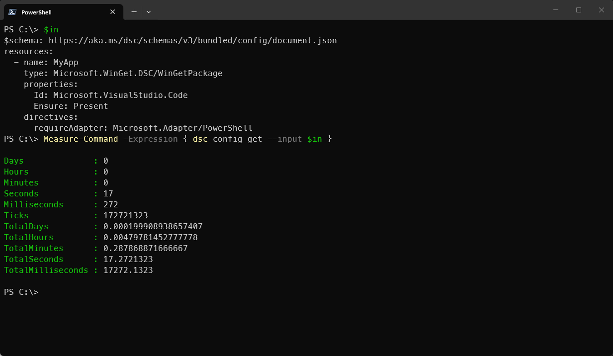Click the '- name: MyApp' line

pyautogui.click(x=46, y=62)
